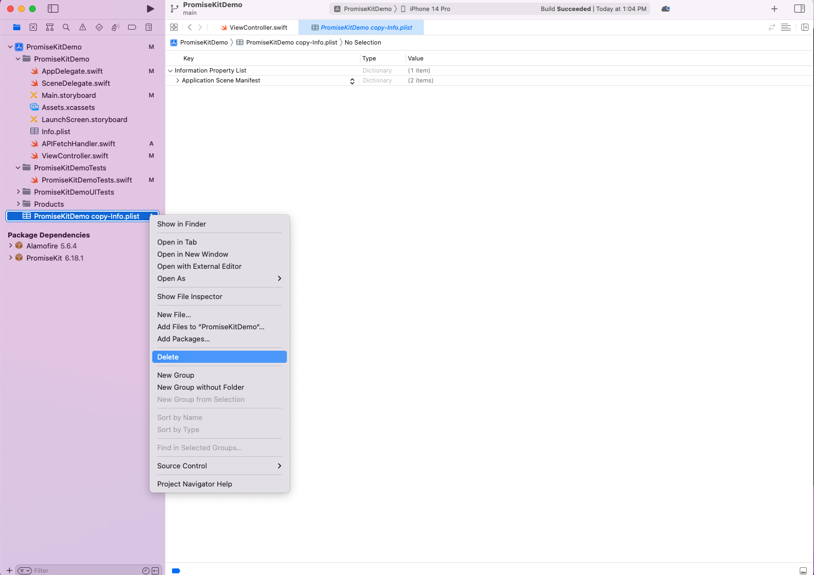Select AppDelegate.swift in the navigator
The height and width of the screenshot is (575, 814).
tap(72, 71)
